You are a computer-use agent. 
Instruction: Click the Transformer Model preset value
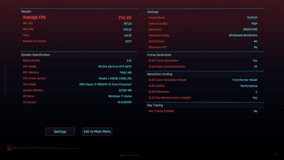(245, 80)
